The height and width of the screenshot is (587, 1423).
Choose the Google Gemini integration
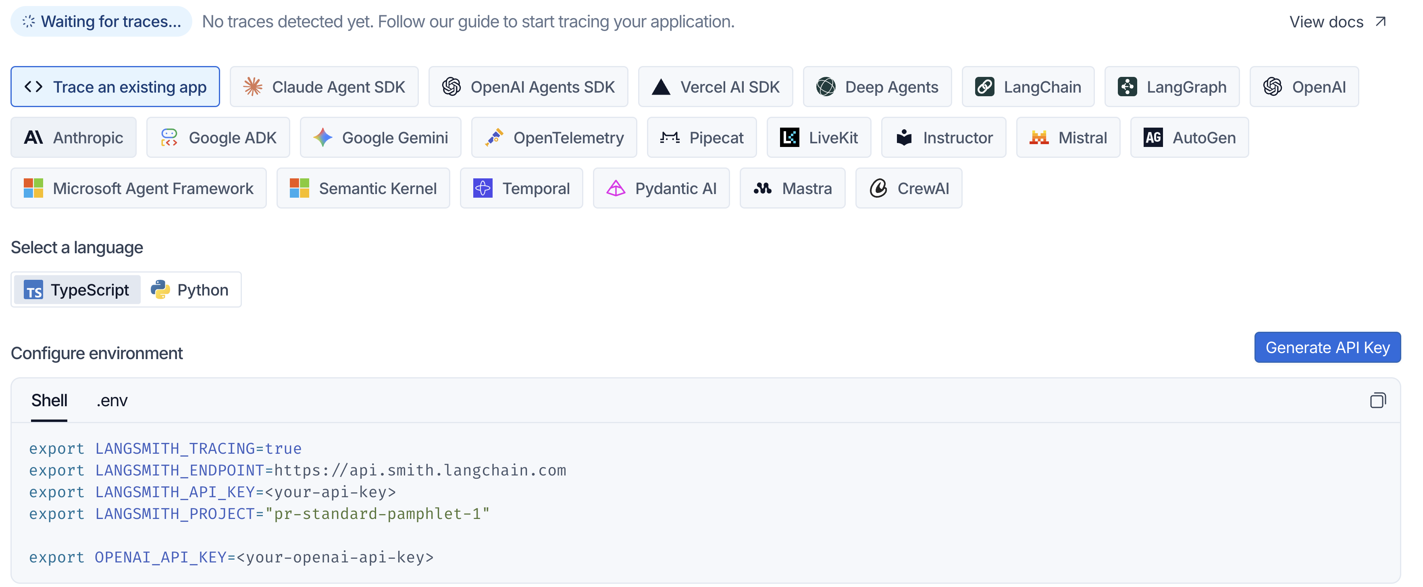point(381,137)
